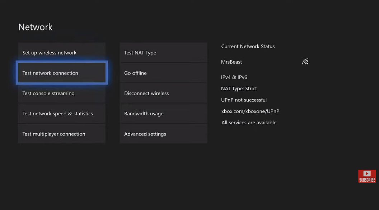Click the red YouTube Subscribe icon
This screenshot has height=210, width=379.
[367, 176]
